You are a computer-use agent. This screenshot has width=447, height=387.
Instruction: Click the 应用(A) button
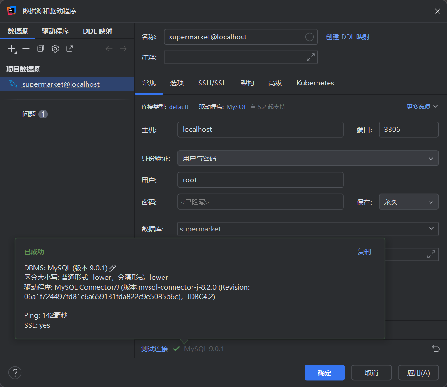click(x=418, y=373)
